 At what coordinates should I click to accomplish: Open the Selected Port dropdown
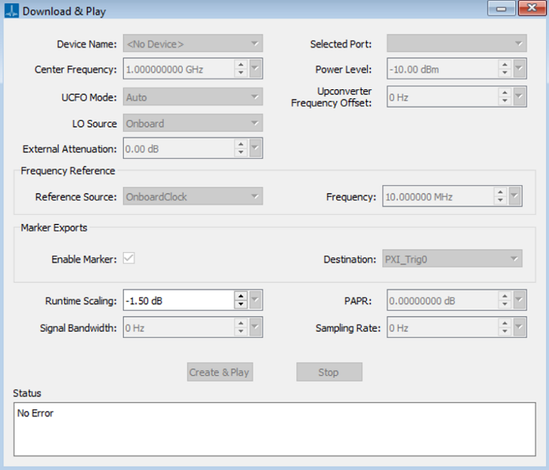click(456, 44)
